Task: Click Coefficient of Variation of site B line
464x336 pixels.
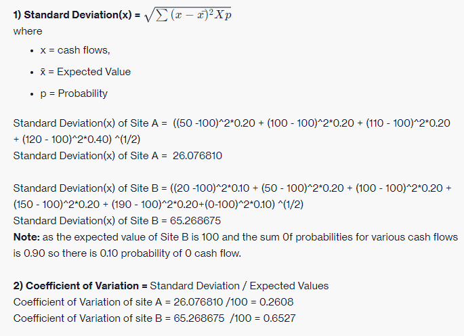Action: (x=154, y=318)
